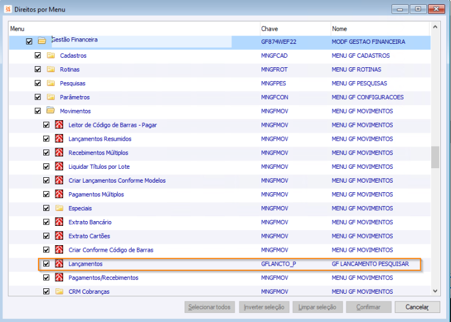Untick the Pagamentos/Recebimentos checkbox

[46, 278]
